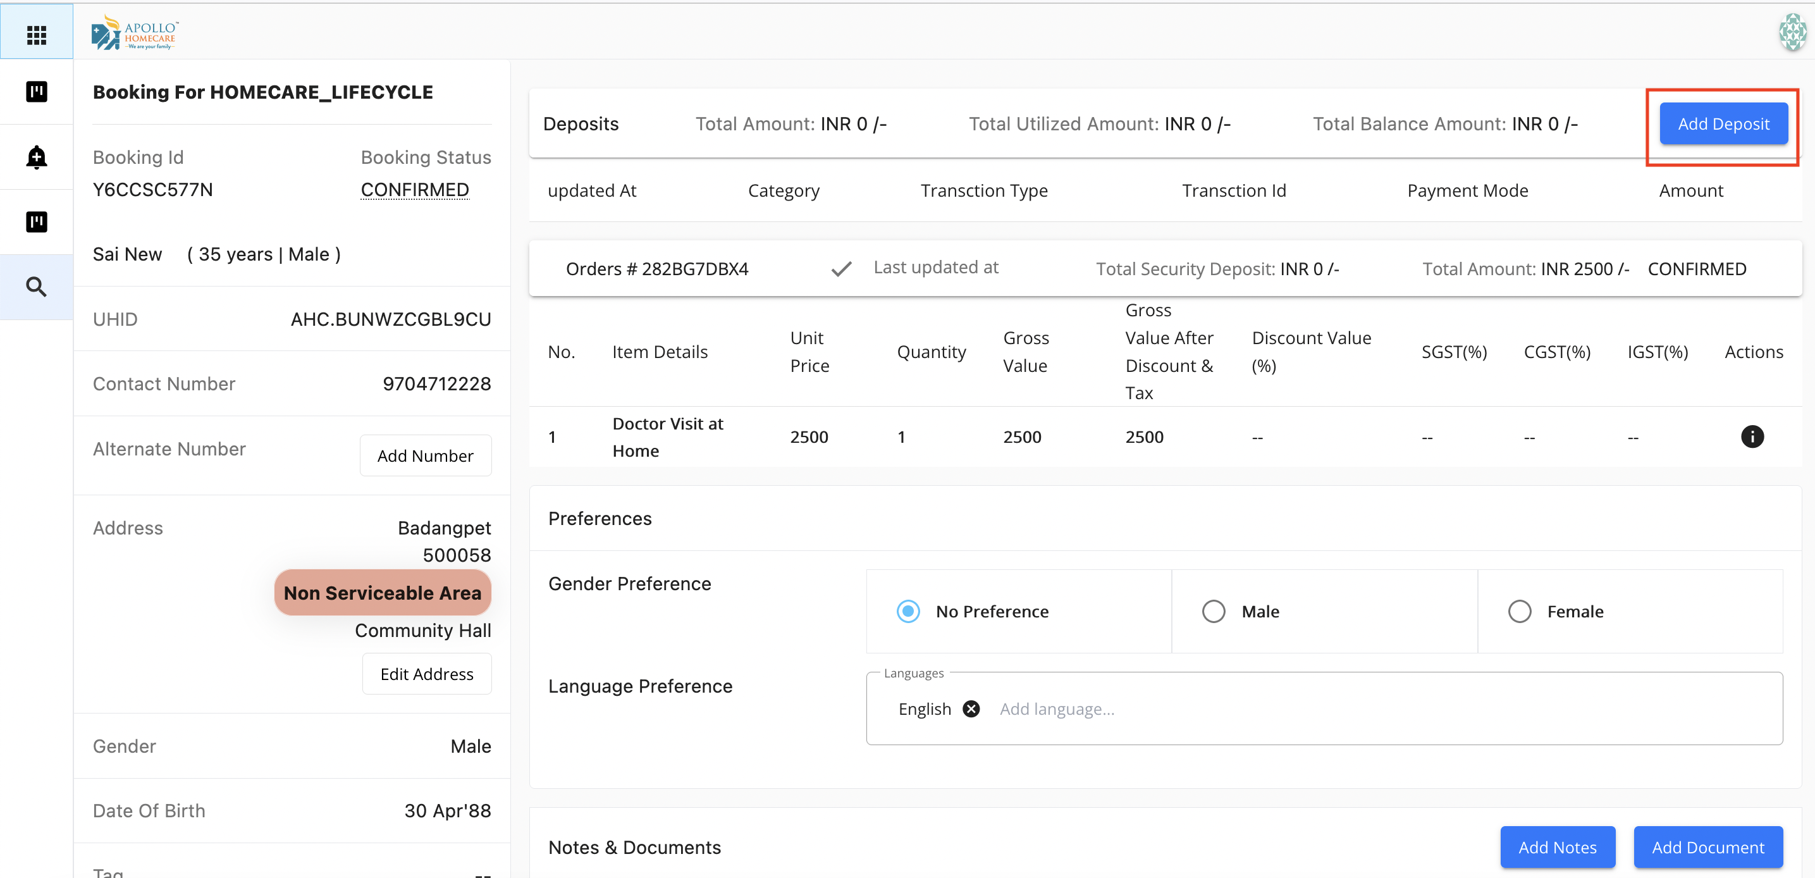This screenshot has width=1815, height=878.
Task: Click the Apollo Homecare logo
Action: 135,33
